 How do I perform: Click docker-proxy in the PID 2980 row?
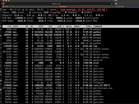point(101,49)
